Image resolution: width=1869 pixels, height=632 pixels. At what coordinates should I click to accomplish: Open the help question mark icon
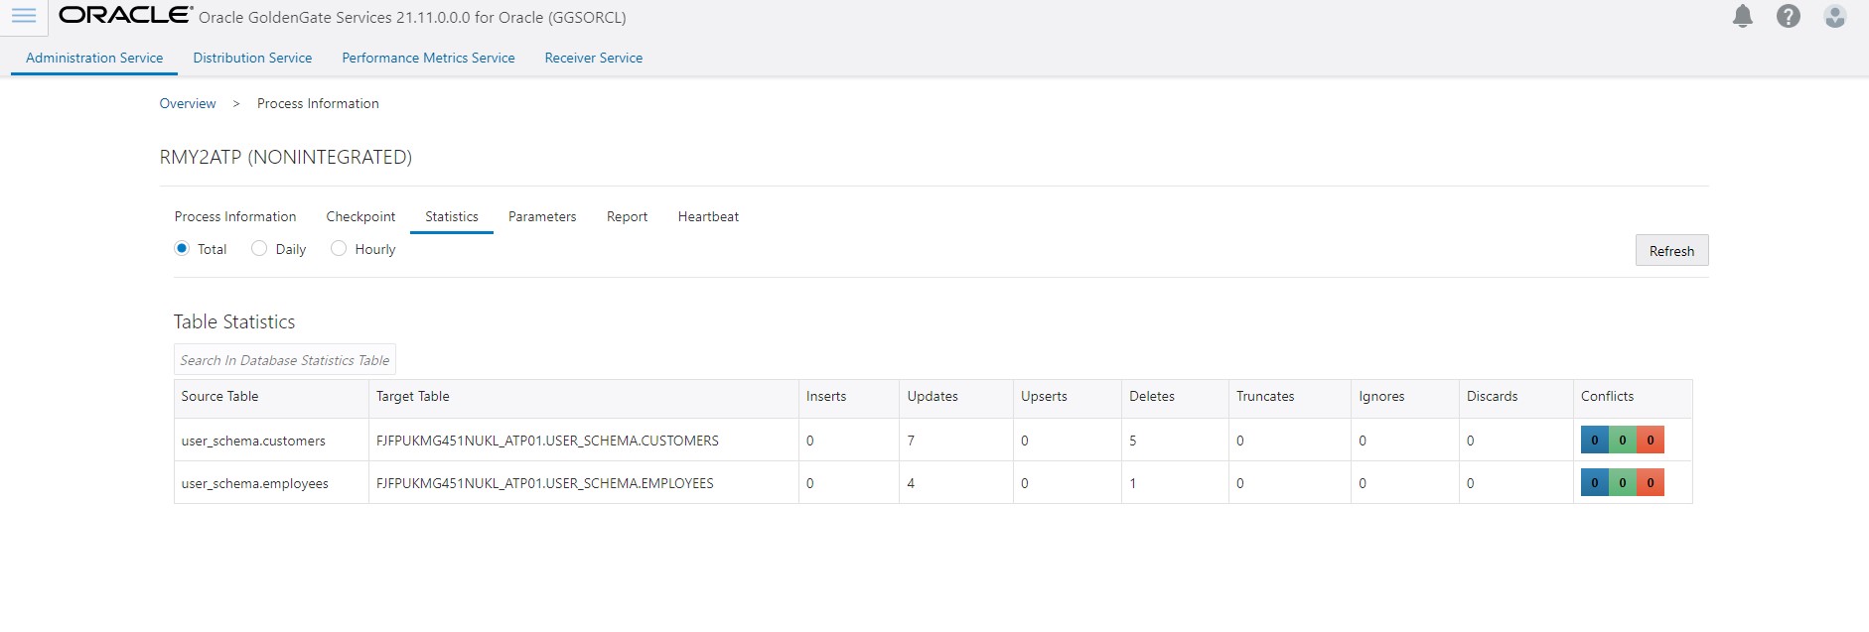tap(1788, 16)
